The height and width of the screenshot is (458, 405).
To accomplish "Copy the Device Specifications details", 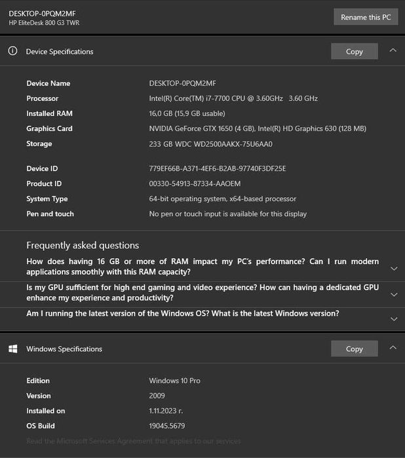I will click(x=354, y=51).
